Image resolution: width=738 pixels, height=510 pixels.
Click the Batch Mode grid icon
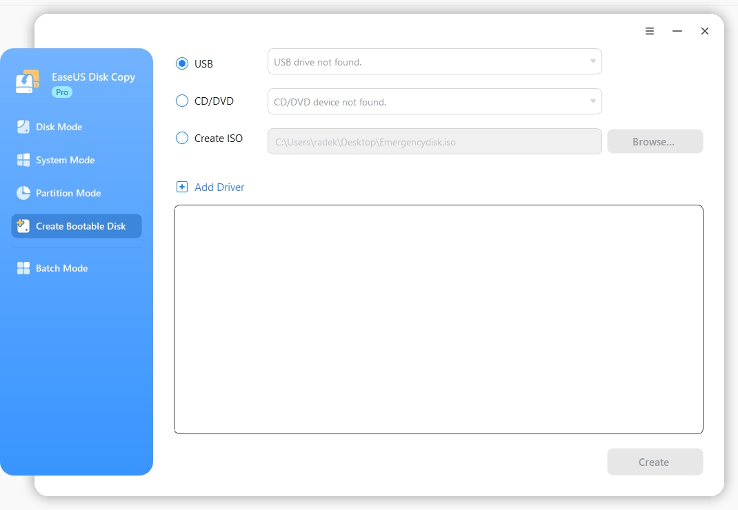click(23, 268)
